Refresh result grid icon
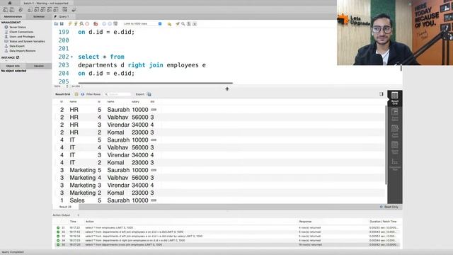 point(83,94)
